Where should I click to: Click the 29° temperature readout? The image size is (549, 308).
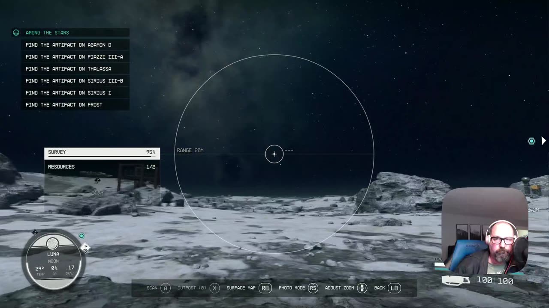click(40, 268)
